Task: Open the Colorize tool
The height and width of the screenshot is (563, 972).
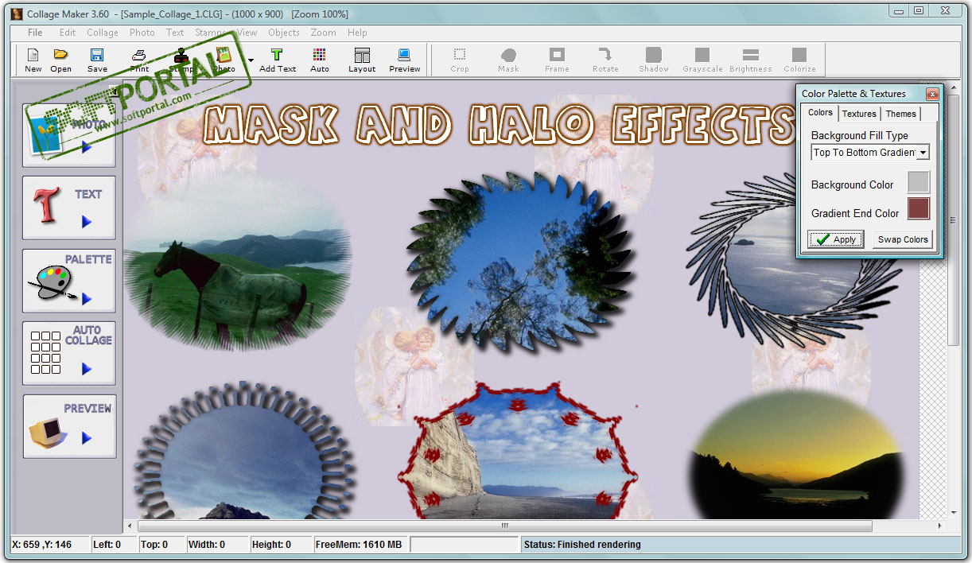Action: click(799, 60)
